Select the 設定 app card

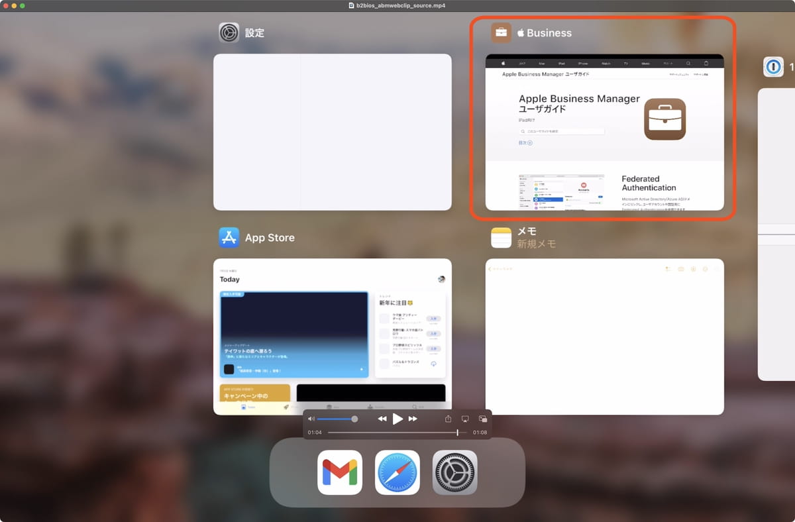point(332,132)
